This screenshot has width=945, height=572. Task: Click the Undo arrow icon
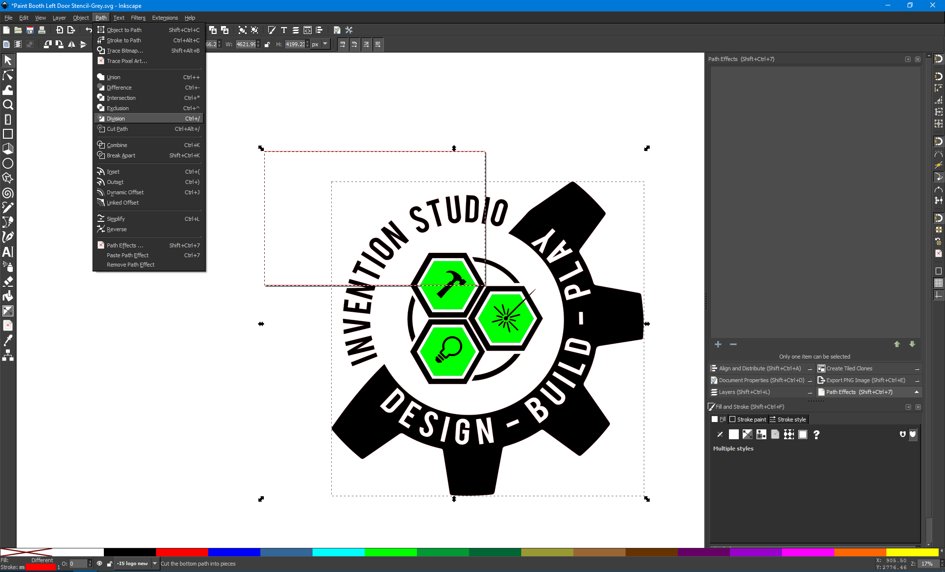tap(89, 30)
